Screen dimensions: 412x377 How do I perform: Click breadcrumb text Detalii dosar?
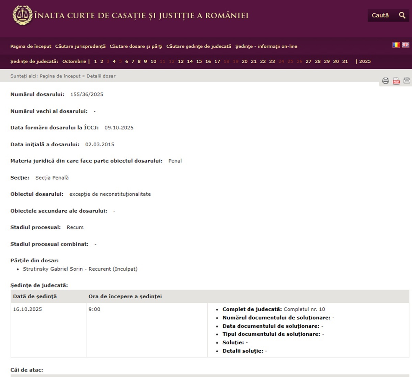pyautogui.click(x=101, y=76)
